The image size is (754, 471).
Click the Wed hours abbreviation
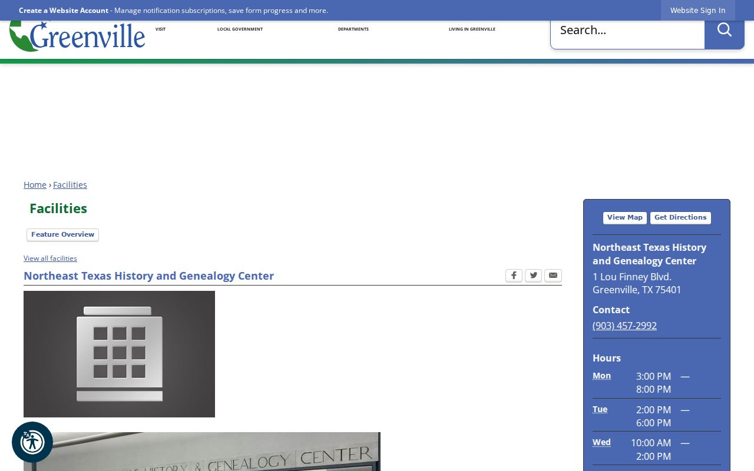[x=601, y=442]
